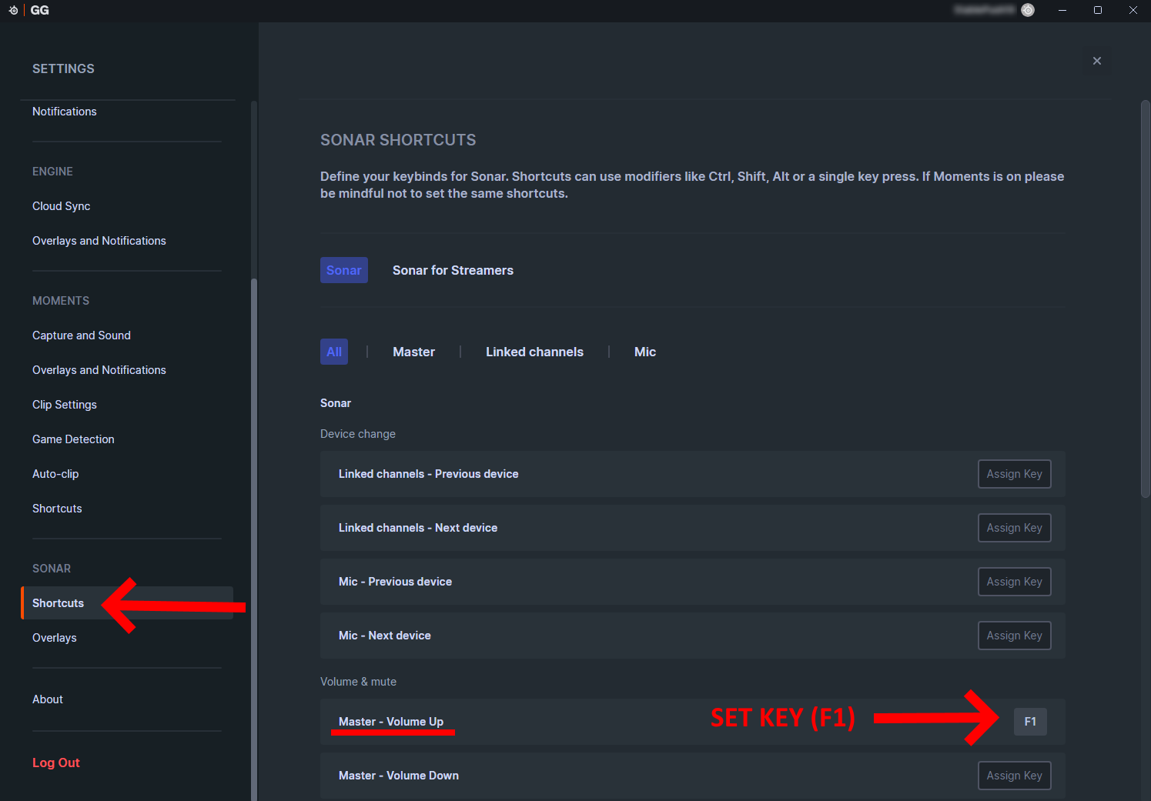
Task: Assign key for Linked channels Previous device
Action: pyautogui.click(x=1014, y=474)
